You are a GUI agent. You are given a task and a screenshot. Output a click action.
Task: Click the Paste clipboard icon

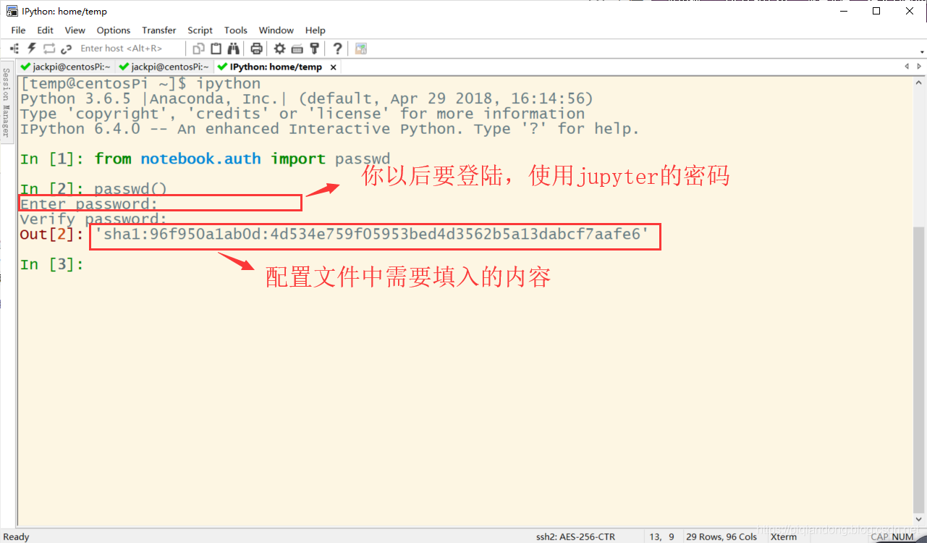(216, 49)
